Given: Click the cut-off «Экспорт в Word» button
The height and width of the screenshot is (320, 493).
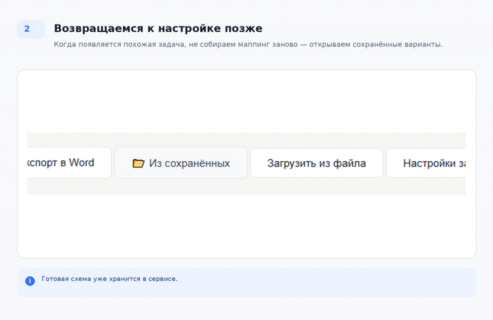Looking at the screenshot, I should [x=69, y=163].
